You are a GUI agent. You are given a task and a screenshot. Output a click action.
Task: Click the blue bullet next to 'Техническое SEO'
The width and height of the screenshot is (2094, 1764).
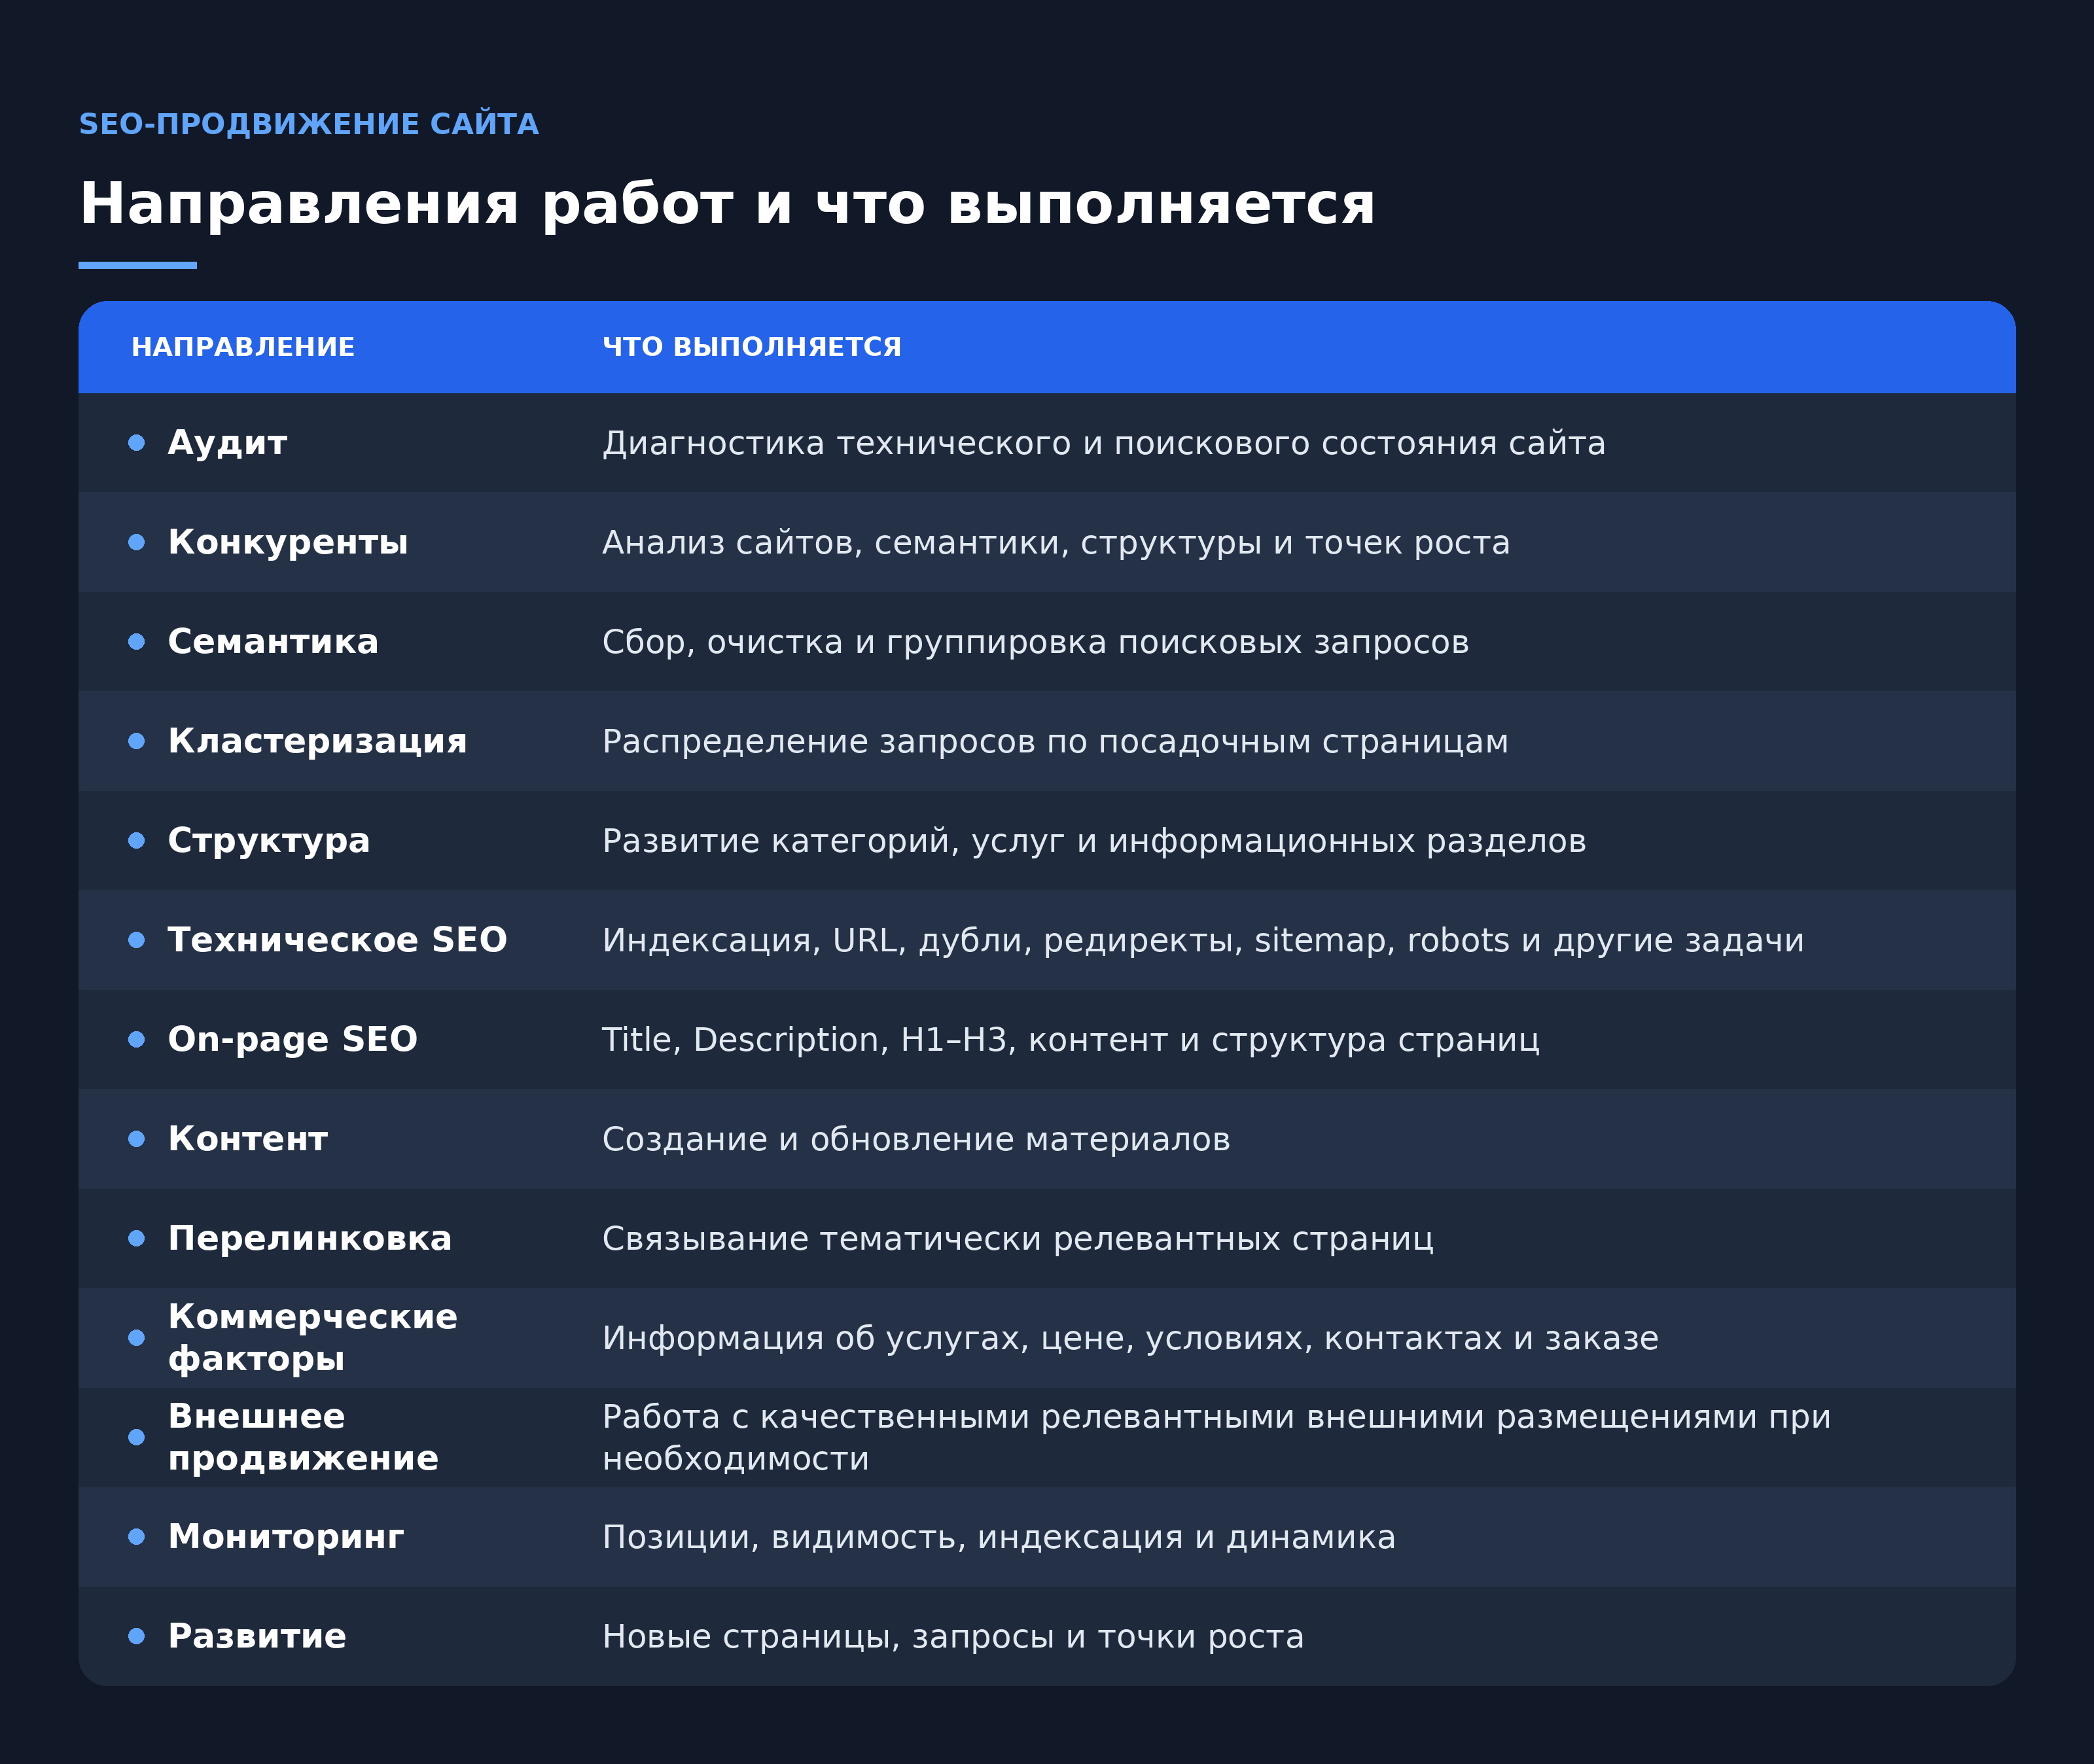(137, 940)
